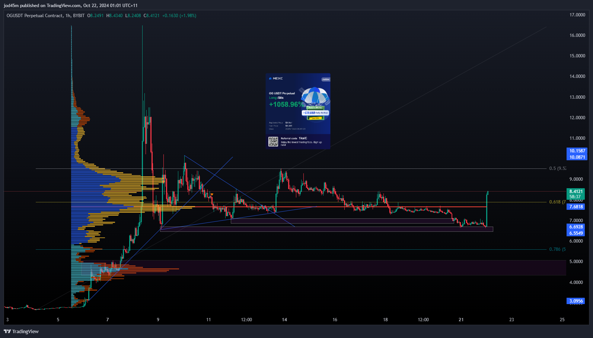Click the 0.5 Fibonacci level label
This screenshot has height=338, width=593.
558,168
